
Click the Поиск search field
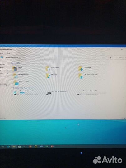click(120, 58)
